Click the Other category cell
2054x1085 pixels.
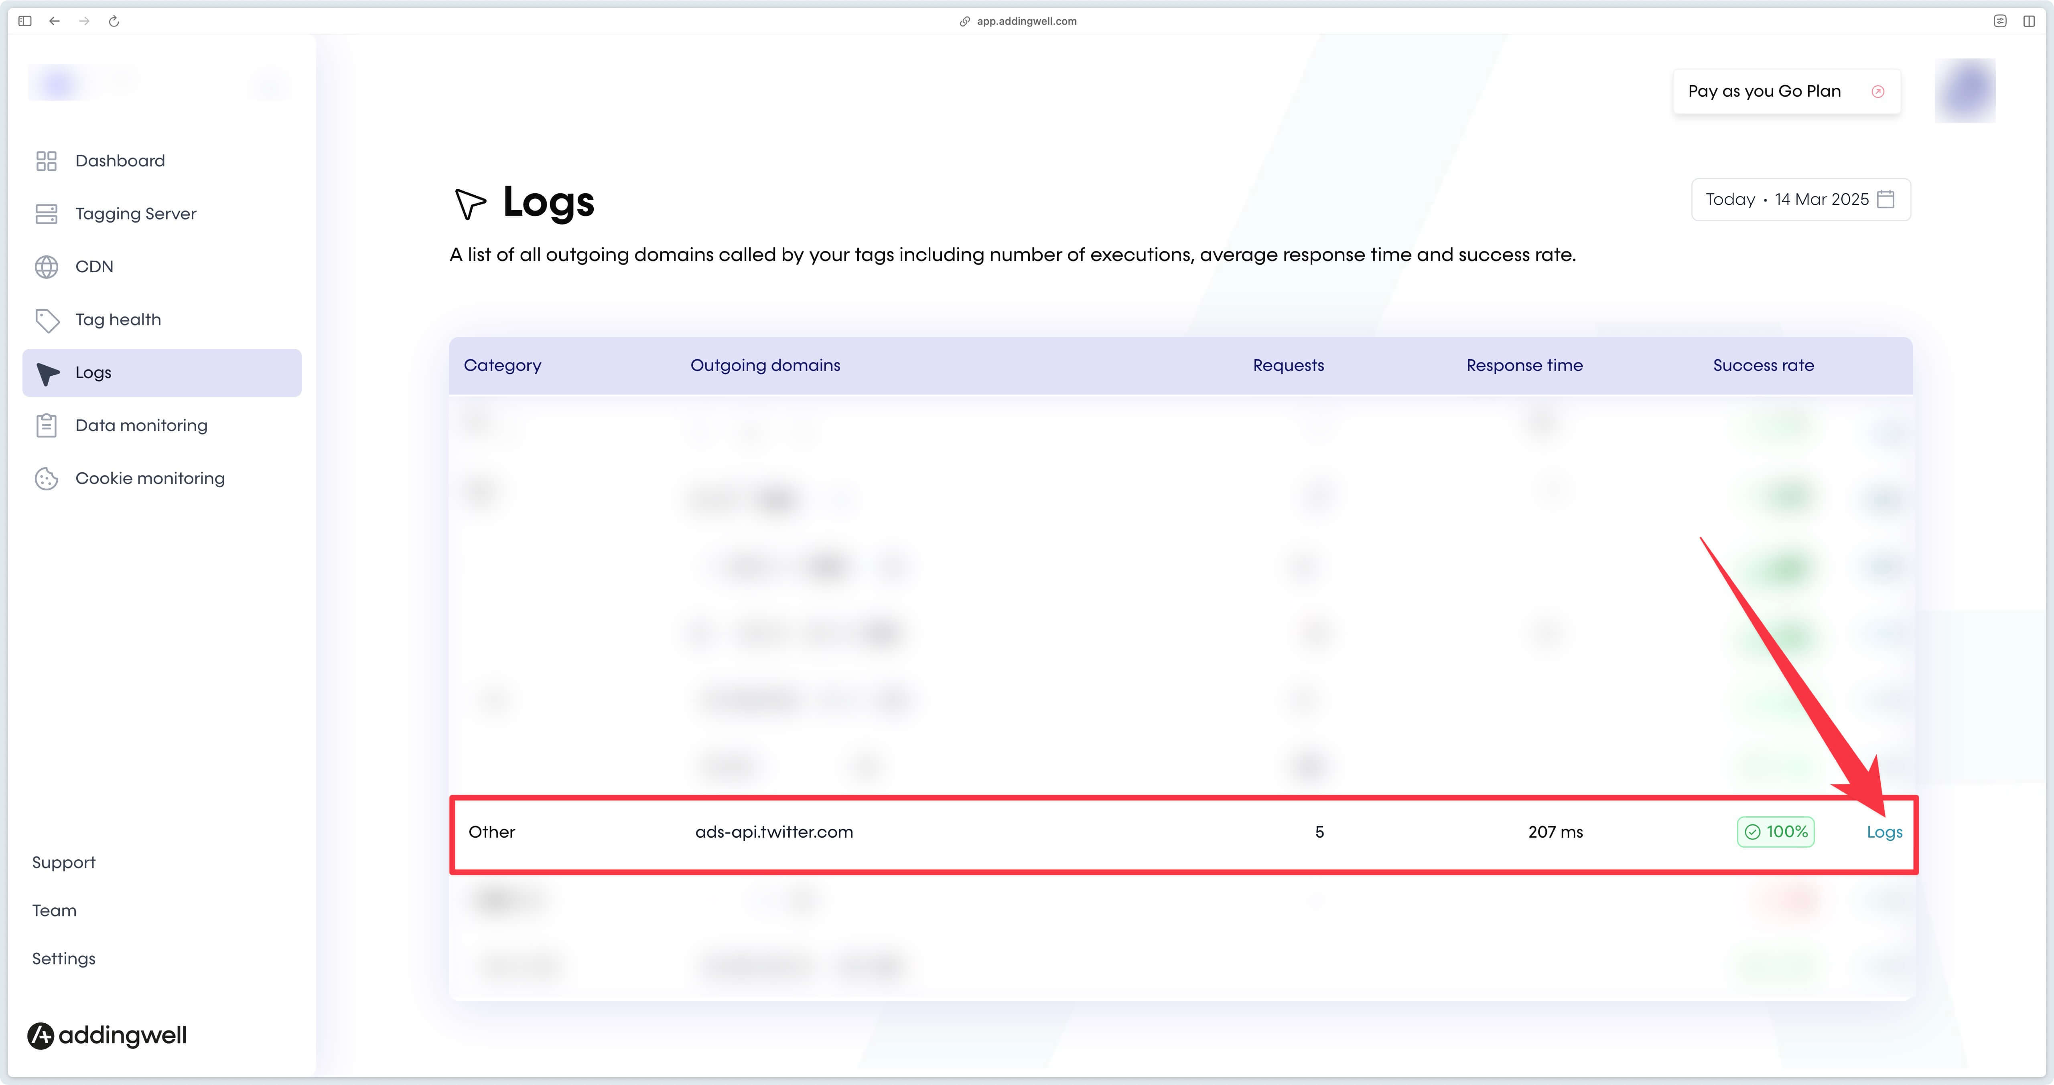click(x=492, y=832)
